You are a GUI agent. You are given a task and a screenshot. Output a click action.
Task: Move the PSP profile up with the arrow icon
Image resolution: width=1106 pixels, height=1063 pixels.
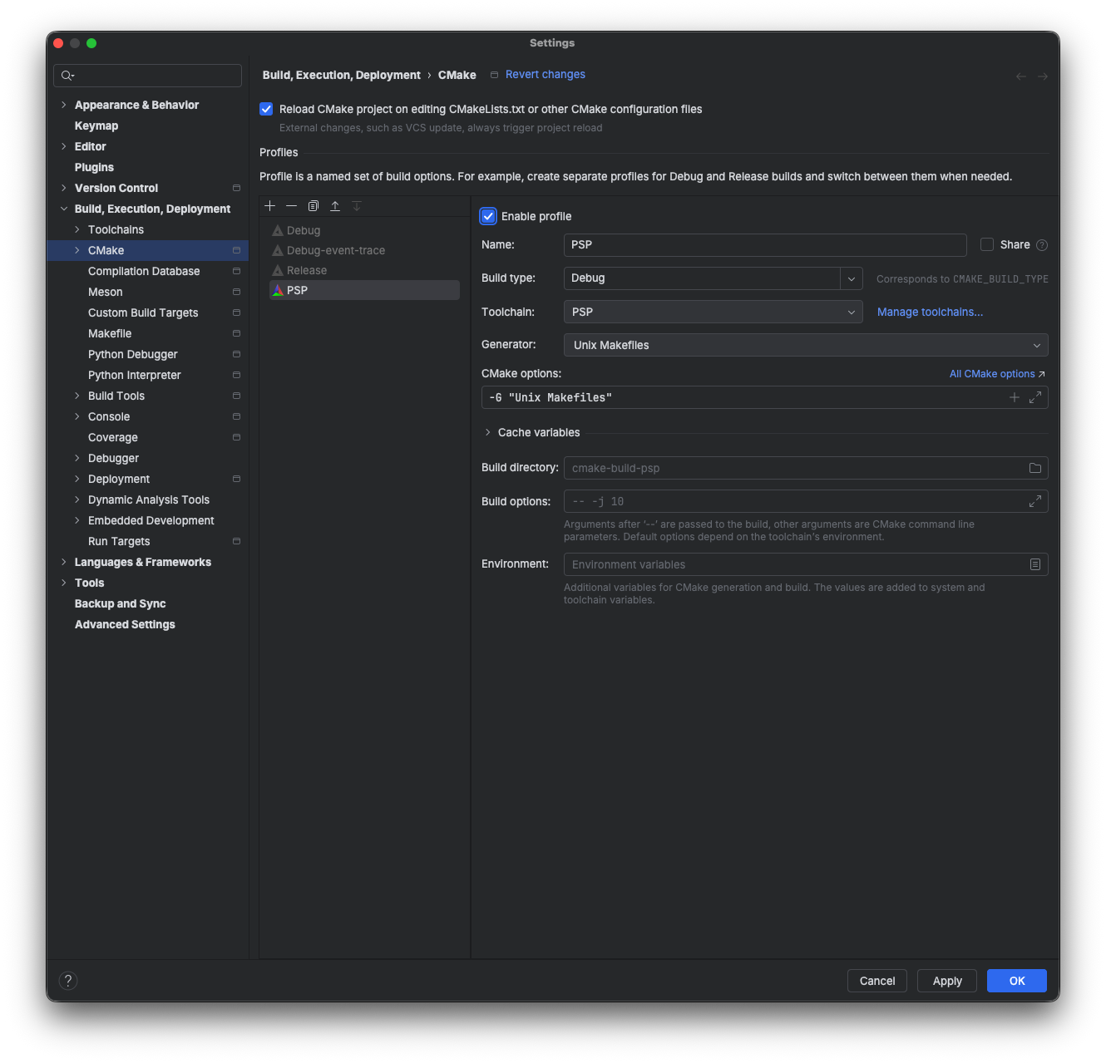(335, 205)
